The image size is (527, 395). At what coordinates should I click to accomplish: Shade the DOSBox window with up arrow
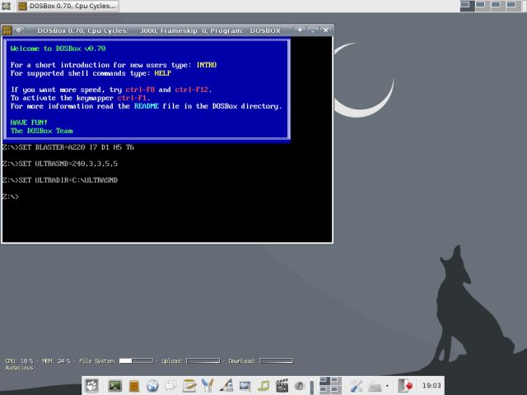(x=301, y=30)
